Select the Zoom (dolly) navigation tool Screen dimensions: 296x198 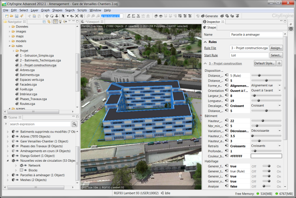tap(56, 16)
